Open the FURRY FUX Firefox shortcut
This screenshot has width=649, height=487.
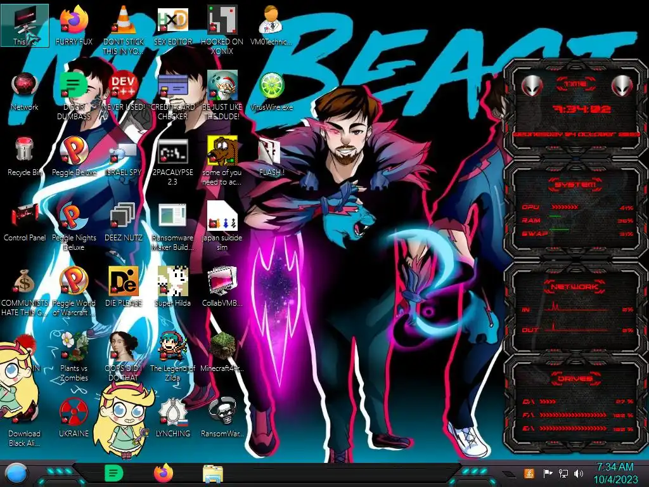tap(74, 25)
